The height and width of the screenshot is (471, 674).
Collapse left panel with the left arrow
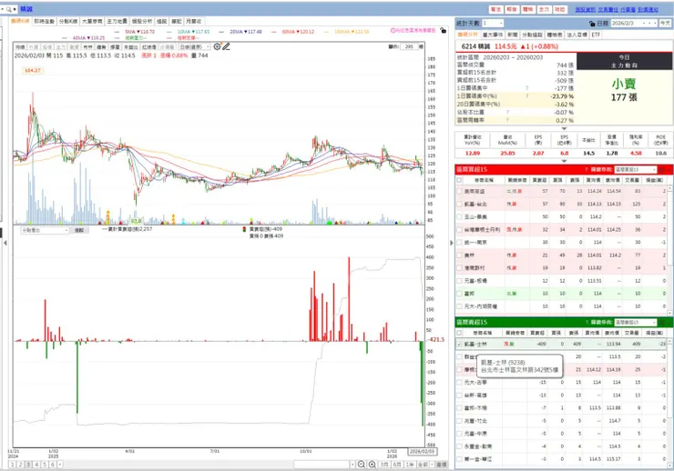pyautogui.click(x=5, y=243)
